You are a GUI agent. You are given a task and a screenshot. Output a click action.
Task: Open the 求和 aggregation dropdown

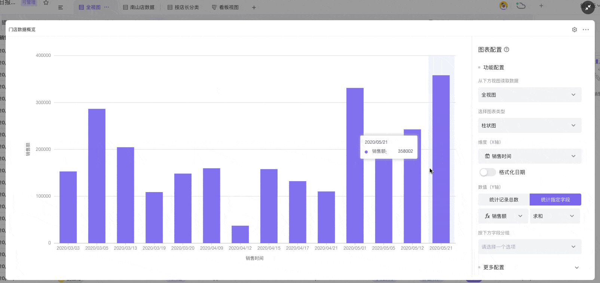point(554,216)
